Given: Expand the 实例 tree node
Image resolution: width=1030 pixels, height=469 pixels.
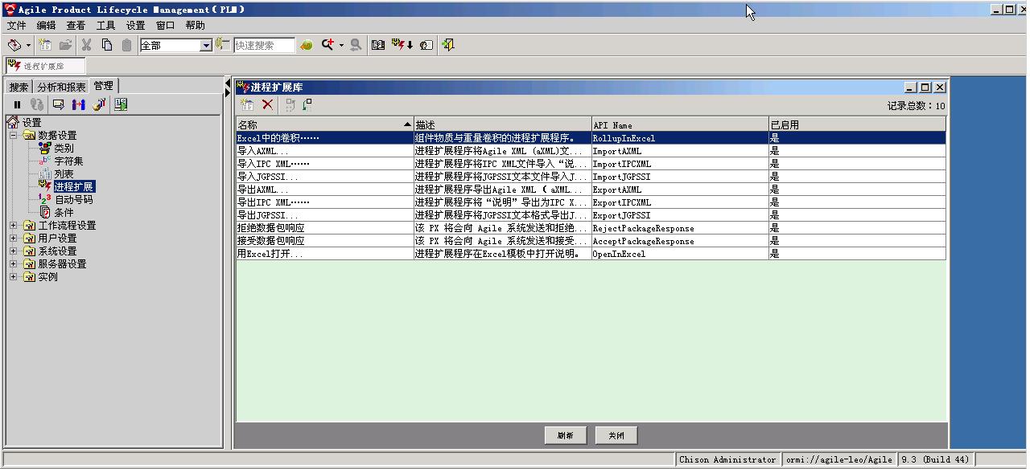Looking at the screenshot, I should click(13, 277).
